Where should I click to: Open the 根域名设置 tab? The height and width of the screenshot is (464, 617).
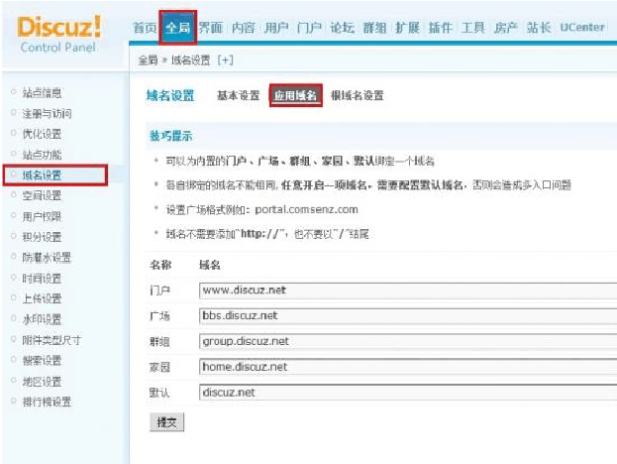pos(357,96)
